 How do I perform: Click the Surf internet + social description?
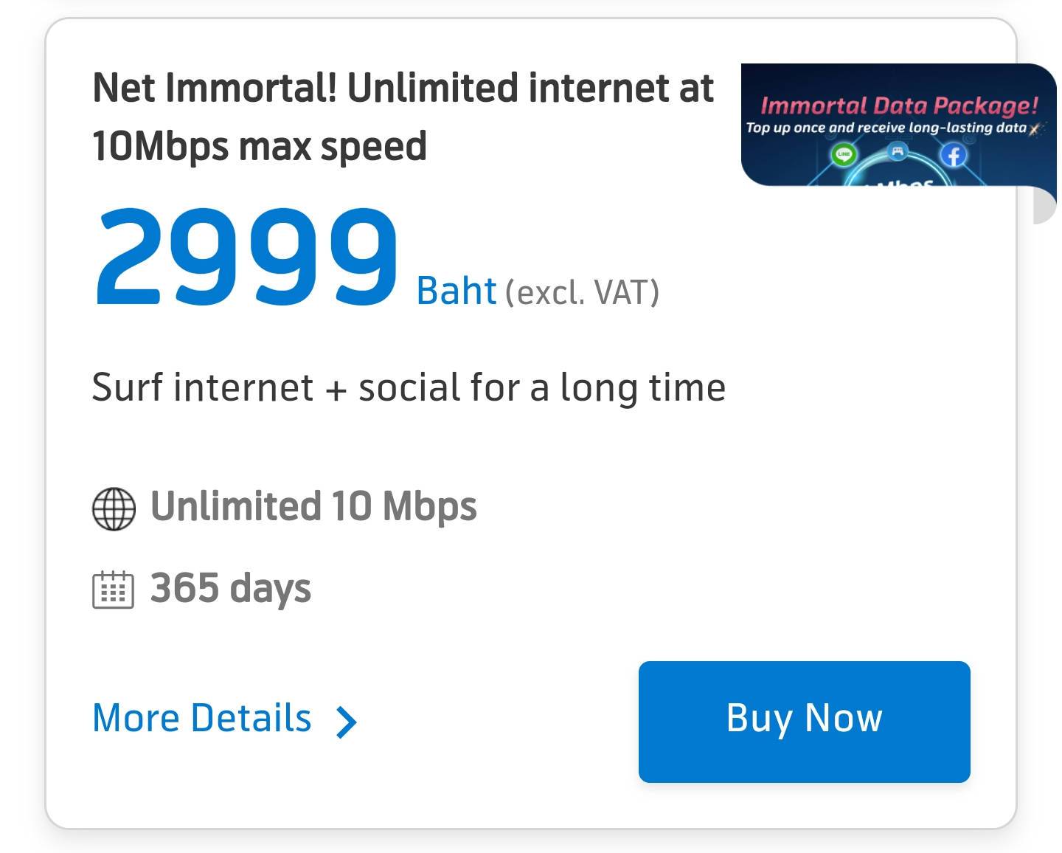tap(409, 387)
